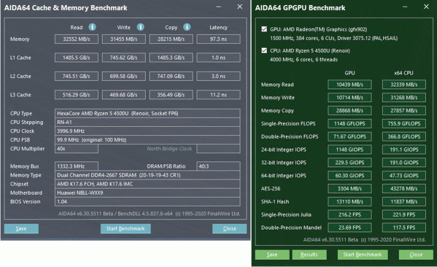Click the info icon beside Copy column
The width and height of the screenshot is (437, 267).
(188, 27)
